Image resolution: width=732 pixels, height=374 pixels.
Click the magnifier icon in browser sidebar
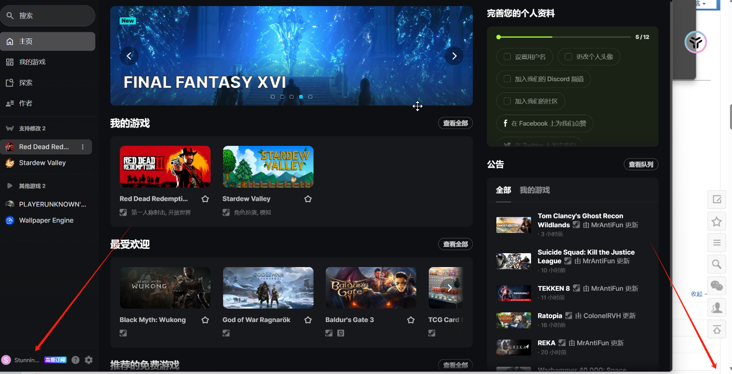click(717, 264)
